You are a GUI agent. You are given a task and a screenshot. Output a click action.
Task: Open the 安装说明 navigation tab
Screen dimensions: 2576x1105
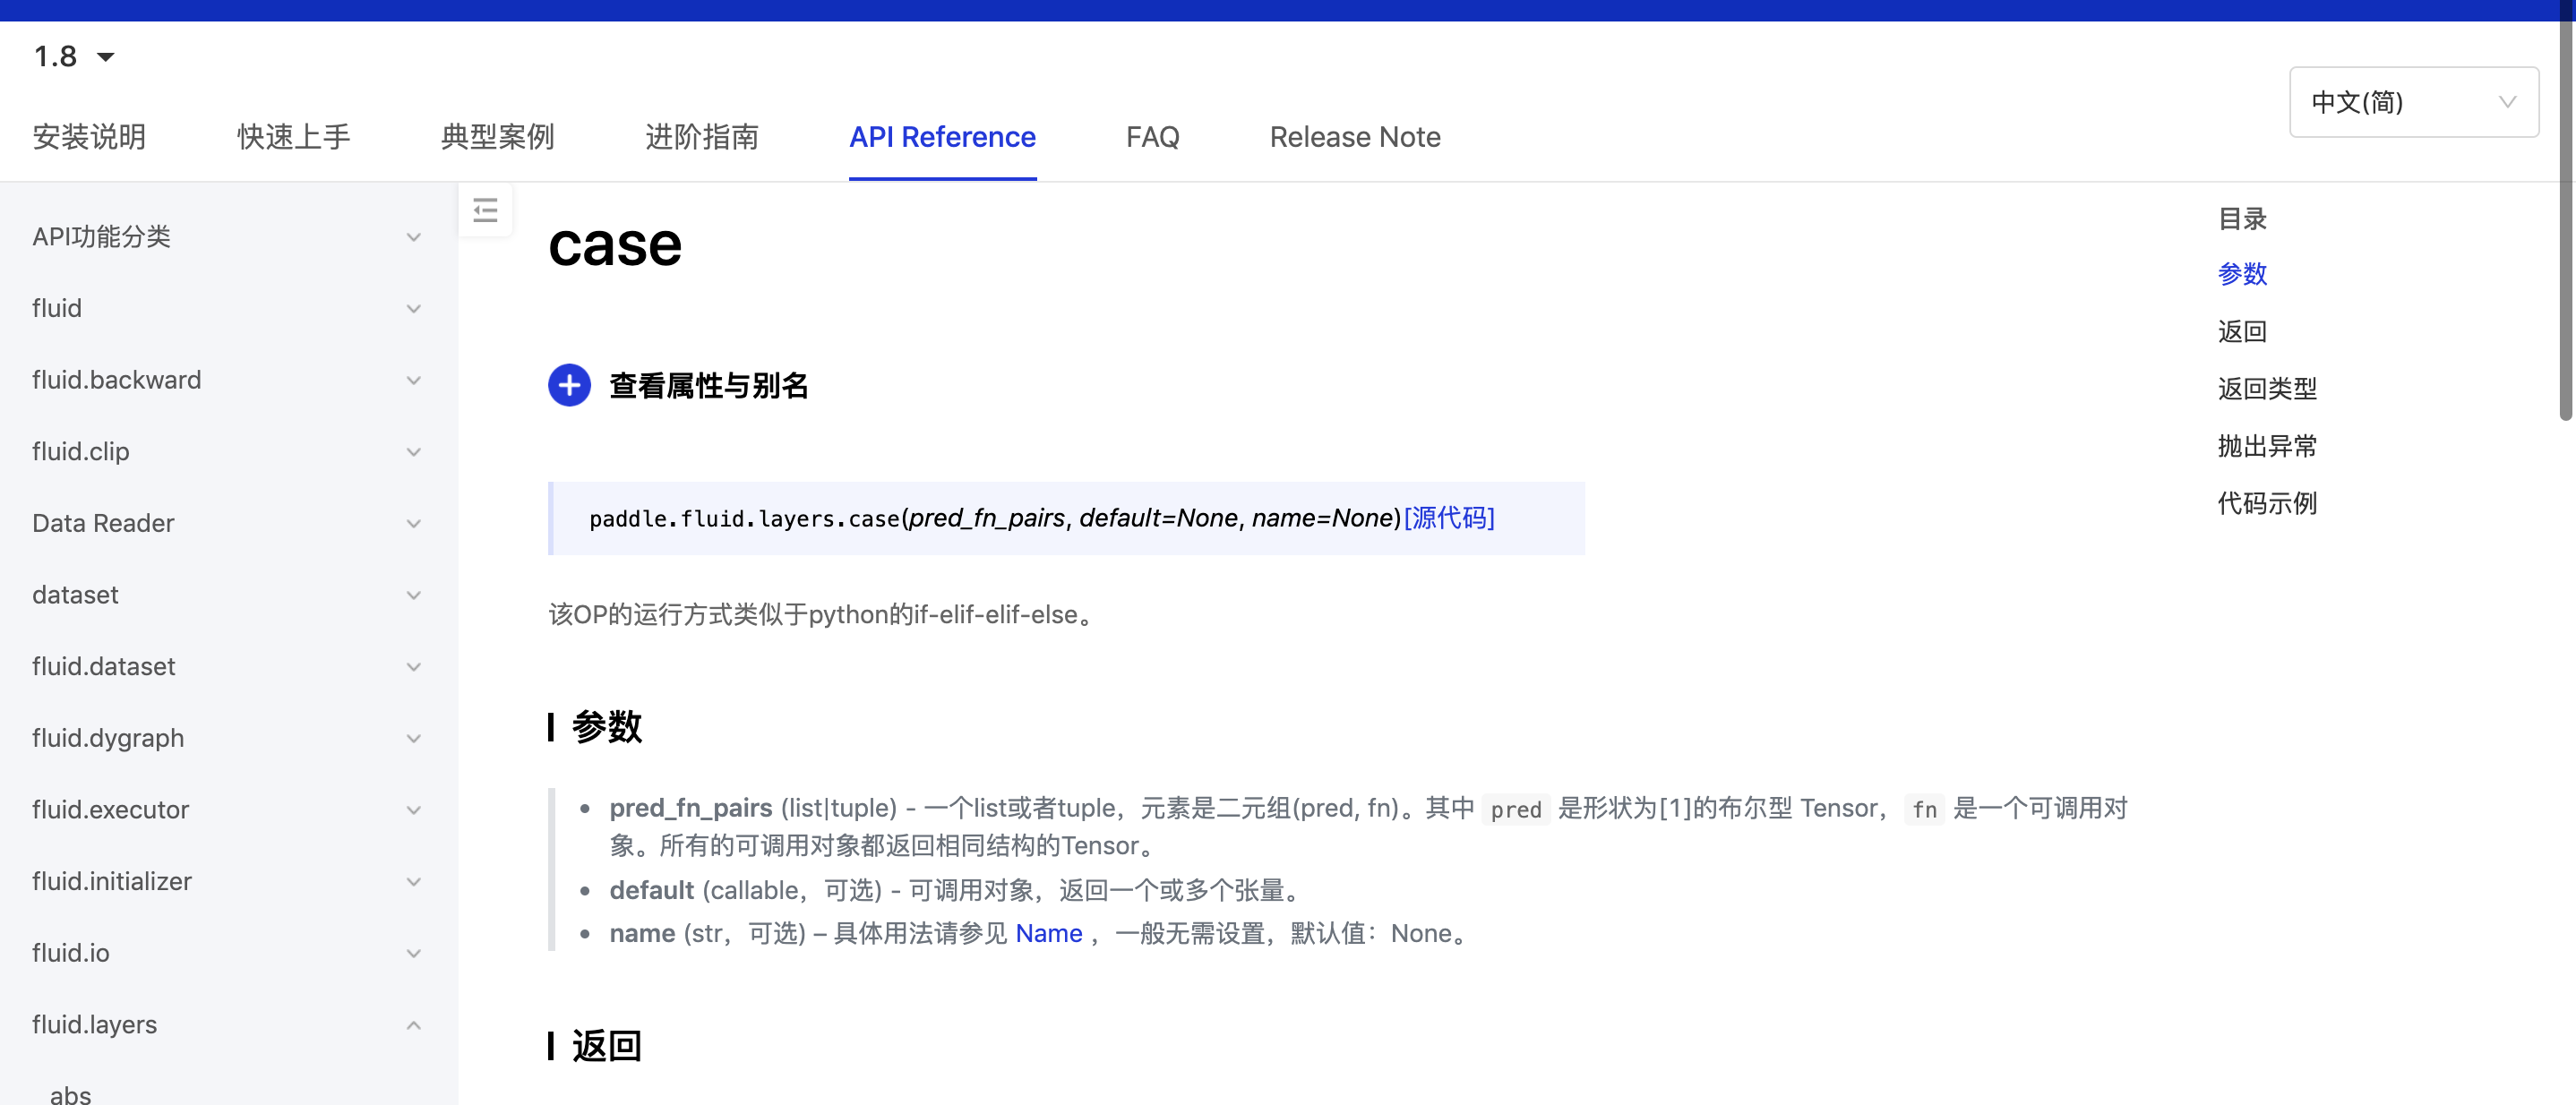click(89, 137)
